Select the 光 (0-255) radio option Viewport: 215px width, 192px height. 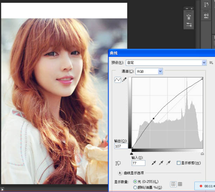(135, 182)
